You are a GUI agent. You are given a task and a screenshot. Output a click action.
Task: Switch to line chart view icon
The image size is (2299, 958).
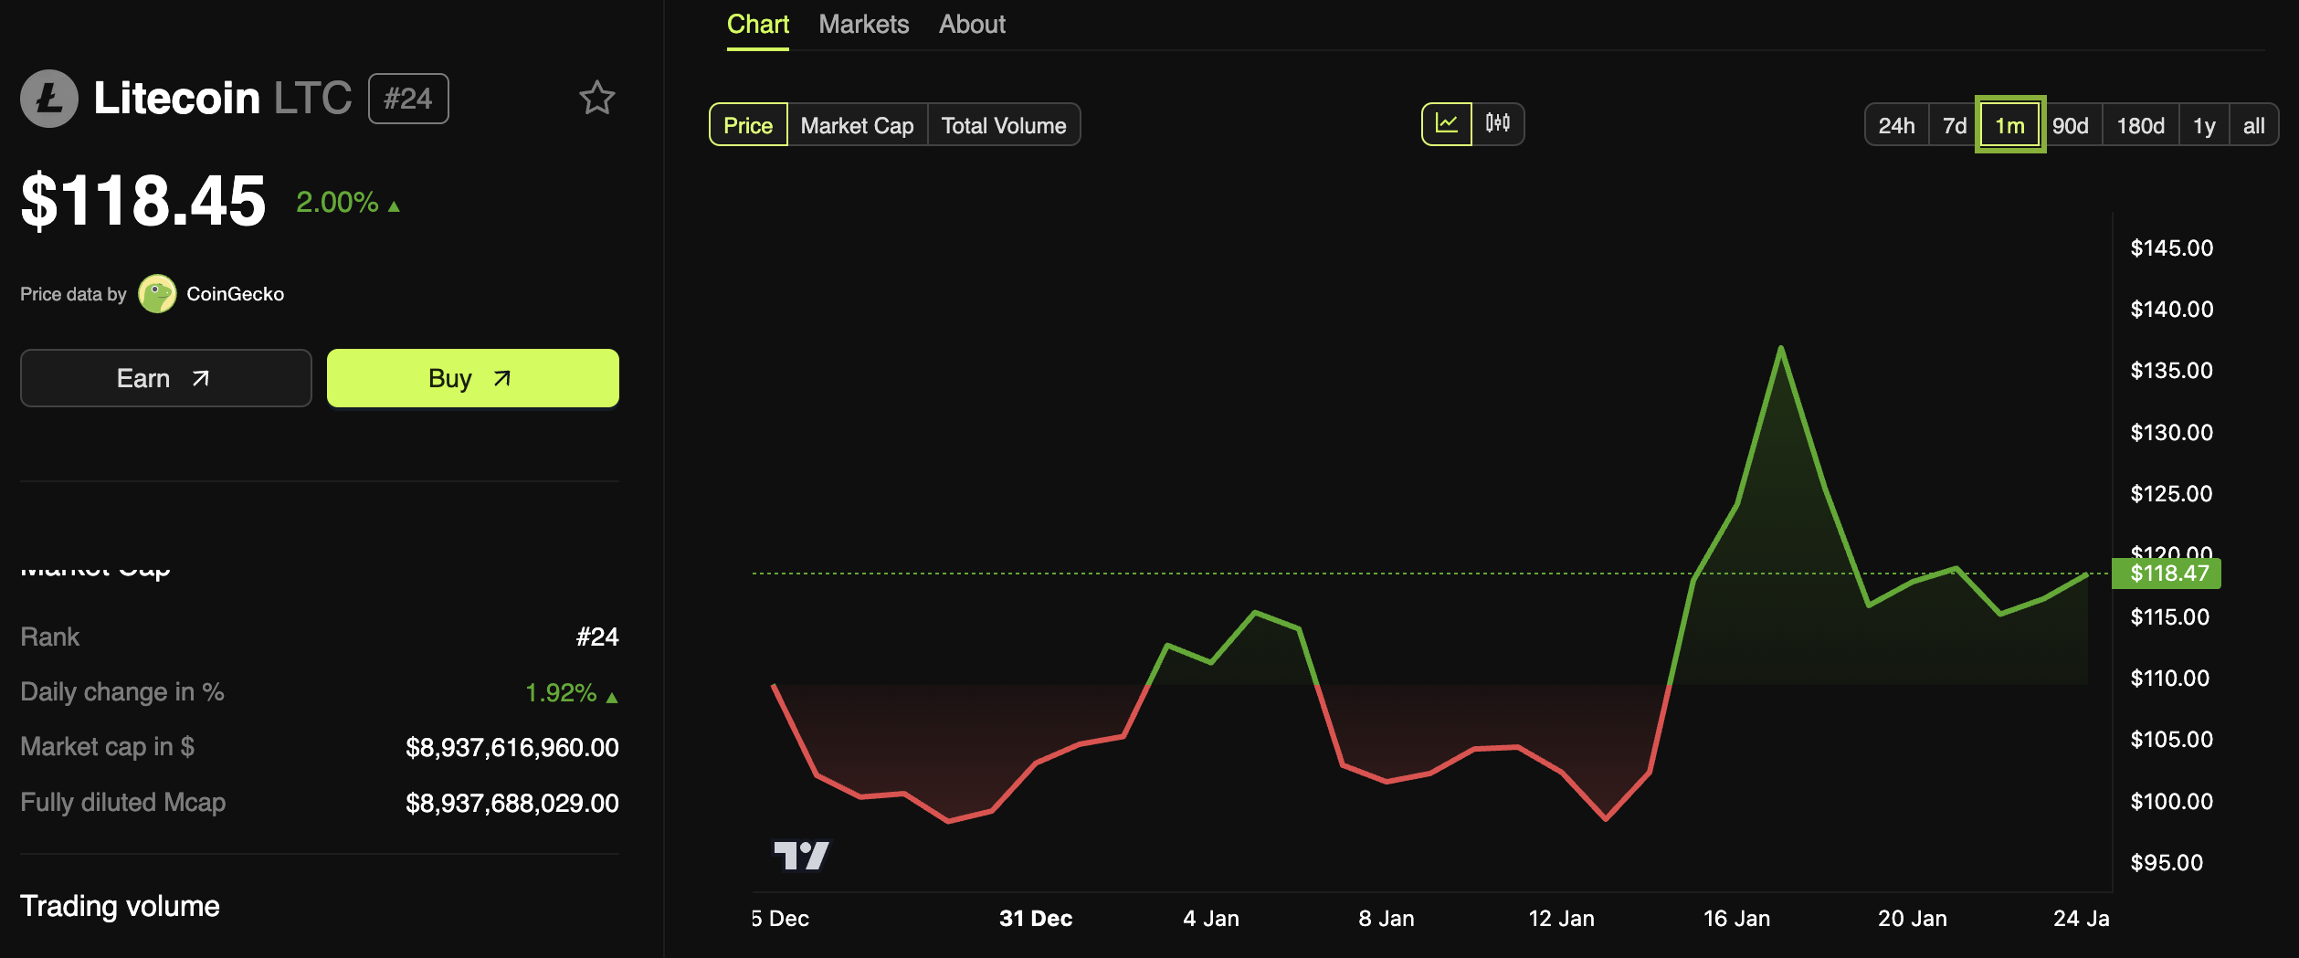1447,124
